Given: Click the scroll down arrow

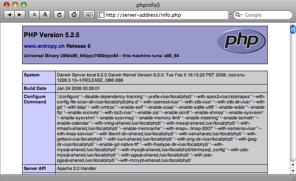Looking at the screenshot, I should coord(293,170).
